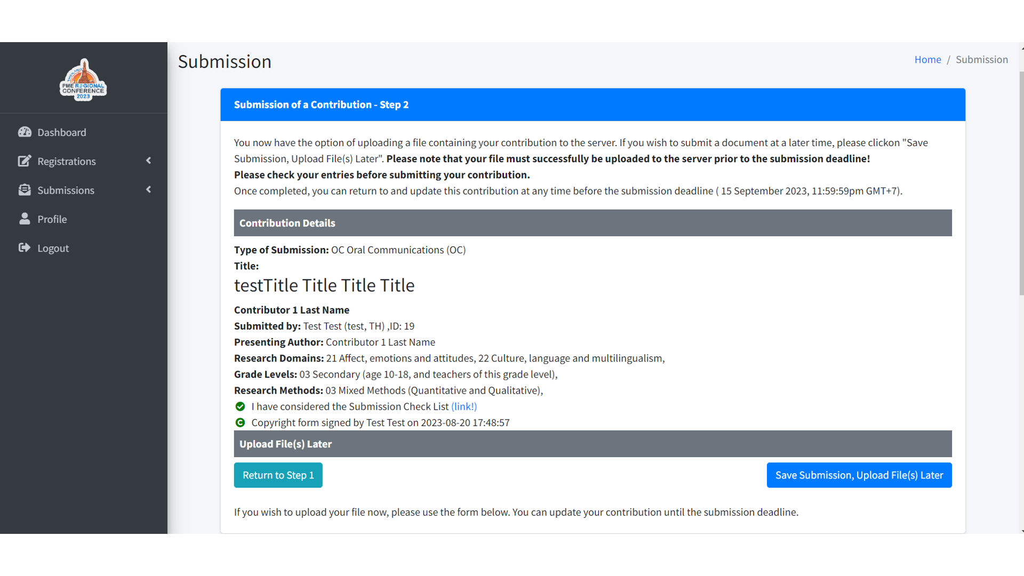Go to Home breadcrumb link
Screen dimensions: 1024x576
coord(927,60)
